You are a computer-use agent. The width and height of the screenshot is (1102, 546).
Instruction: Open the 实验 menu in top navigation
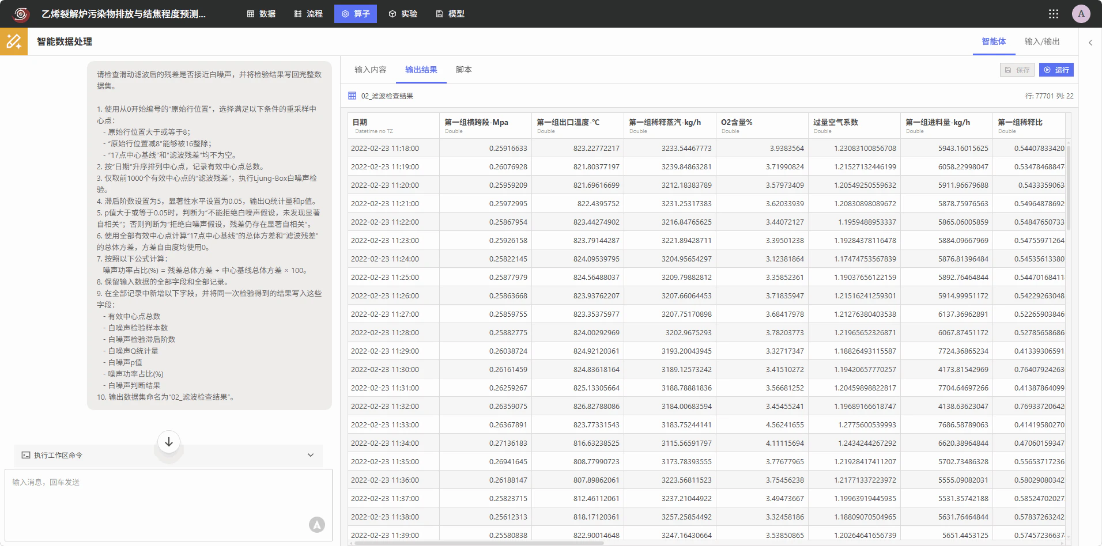tap(403, 14)
